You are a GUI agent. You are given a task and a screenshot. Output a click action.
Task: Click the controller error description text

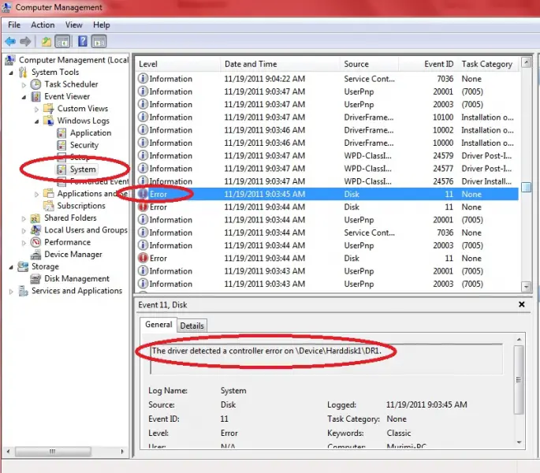click(x=266, y=351)
